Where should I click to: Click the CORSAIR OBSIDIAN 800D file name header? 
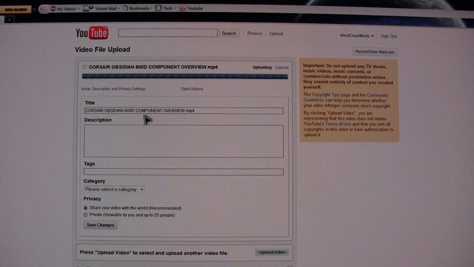pyautogui.click(x=153, y=67)
